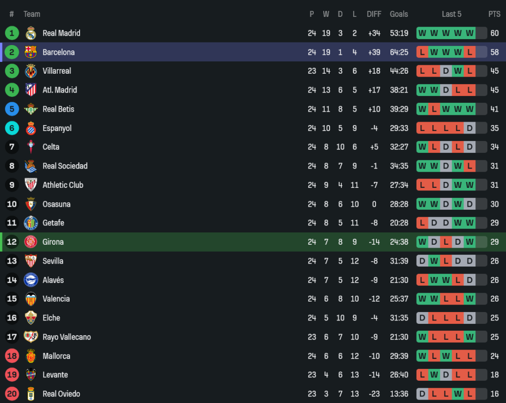Click the Girona crest icon
506x403 pixels.
click(x=31, y=242)
